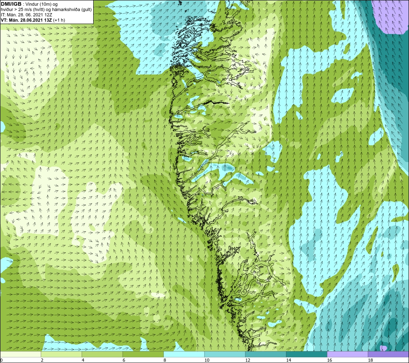This screenshot has width=409, height=363.
Task: Click the 2–4 m/s light green legend swatch
Action: click(x=61, y=354)
